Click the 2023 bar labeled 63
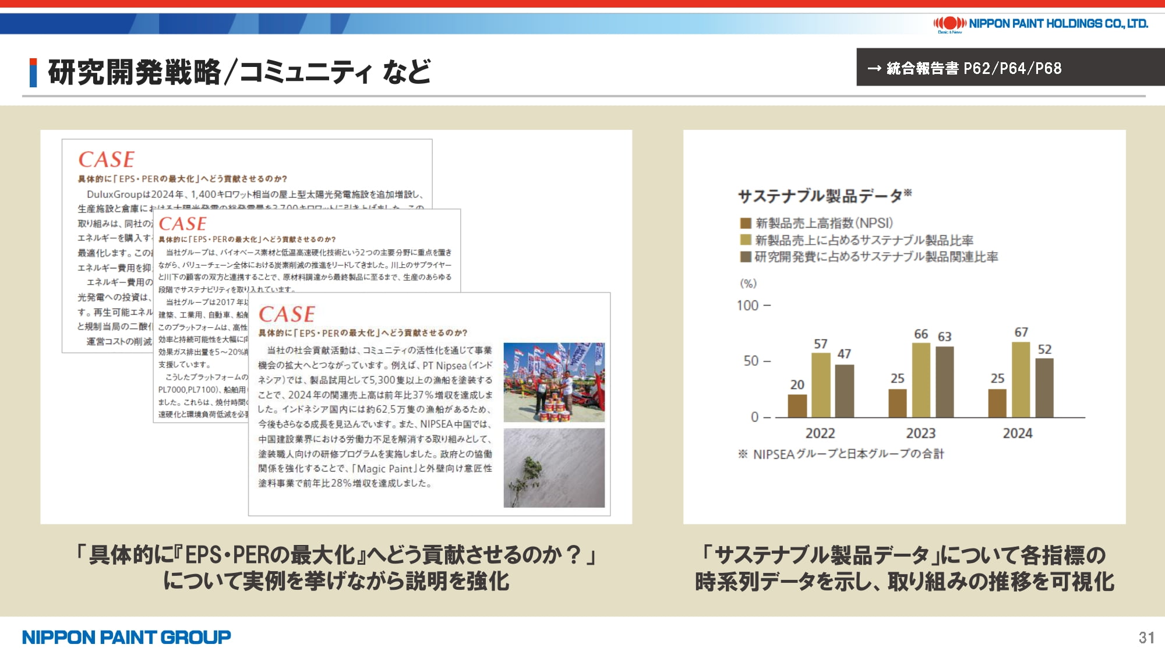The height and width of the screenshot is (655, 1165). 945,382
